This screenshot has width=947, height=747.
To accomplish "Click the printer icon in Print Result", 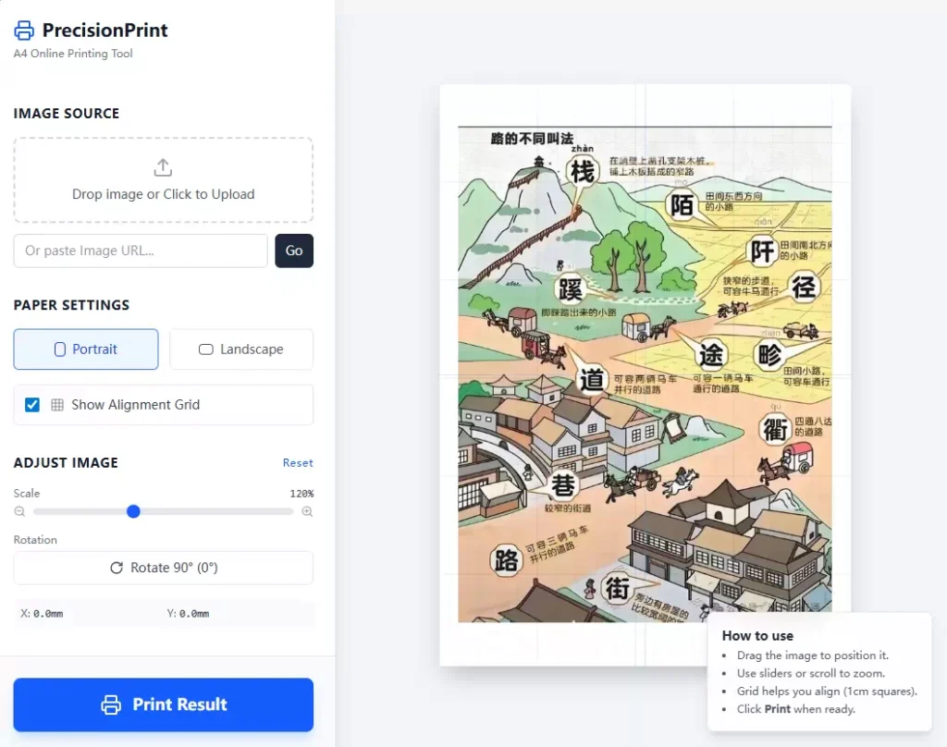I will (111, 704).
